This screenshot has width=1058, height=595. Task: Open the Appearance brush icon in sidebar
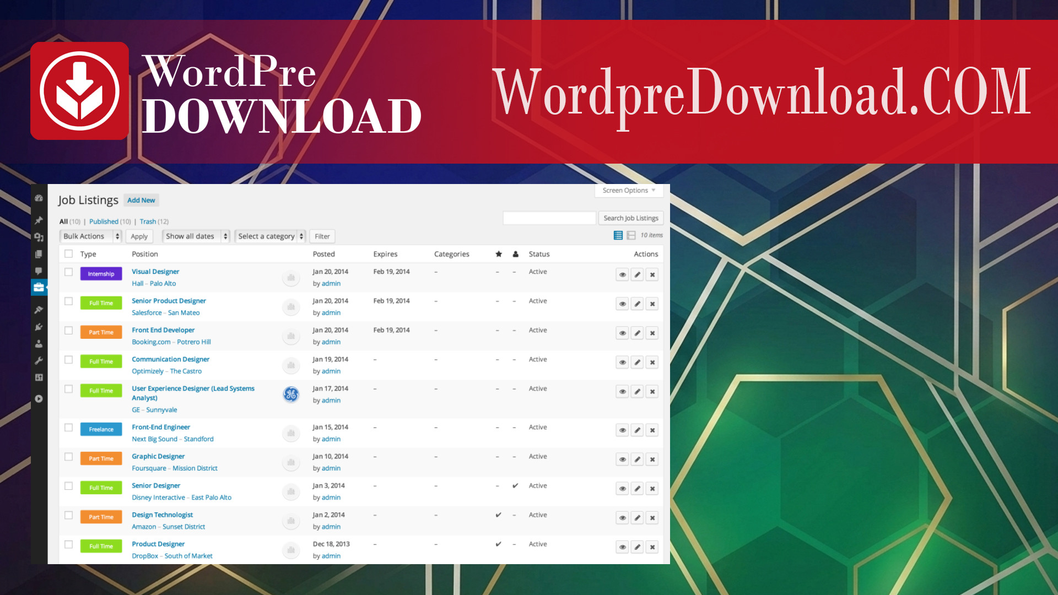39,310
